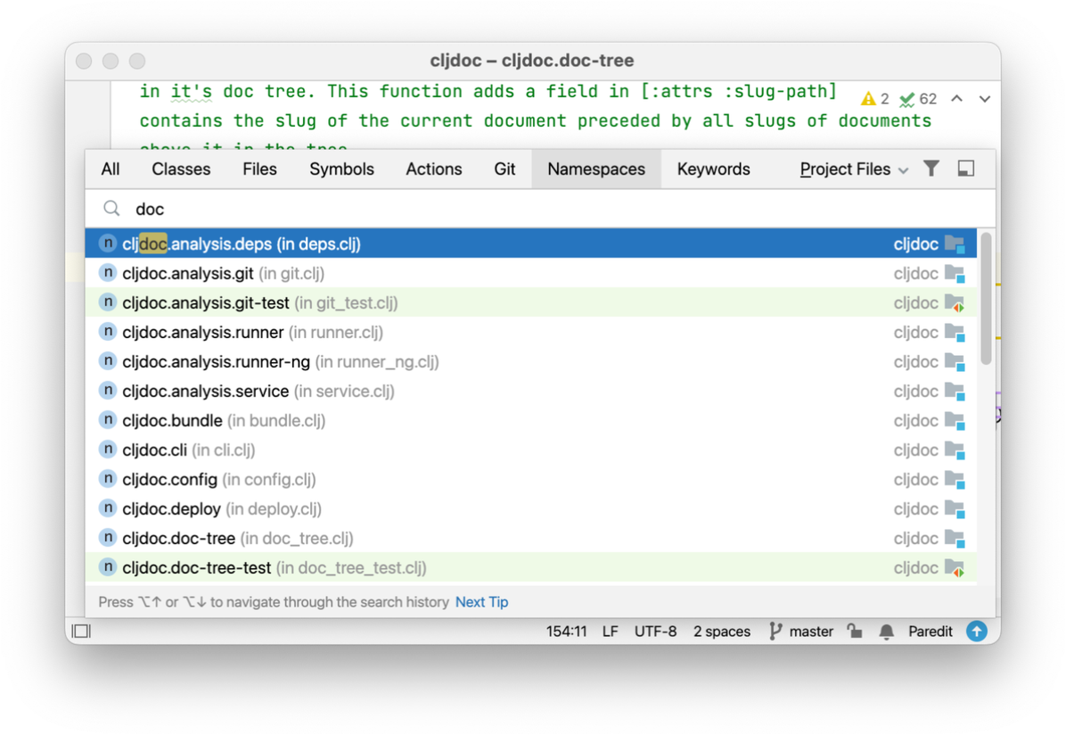The width and height of the screenshot is (1066, 735).
Task: Open notifications bell icon
Action: (886, 632)
